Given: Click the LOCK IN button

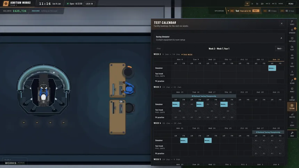Looking at the screenshot, I should 89,3.
